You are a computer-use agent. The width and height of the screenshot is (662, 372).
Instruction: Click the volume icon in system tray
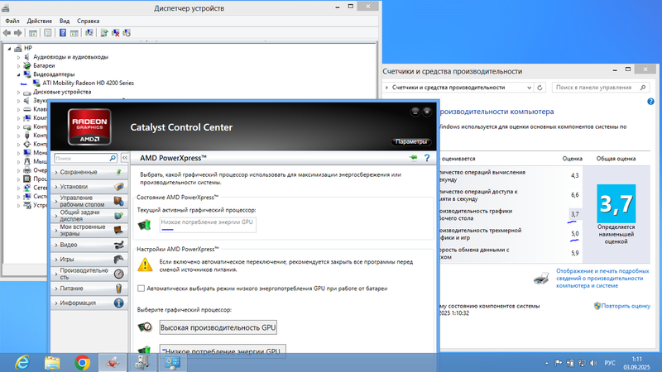(593, 363)
